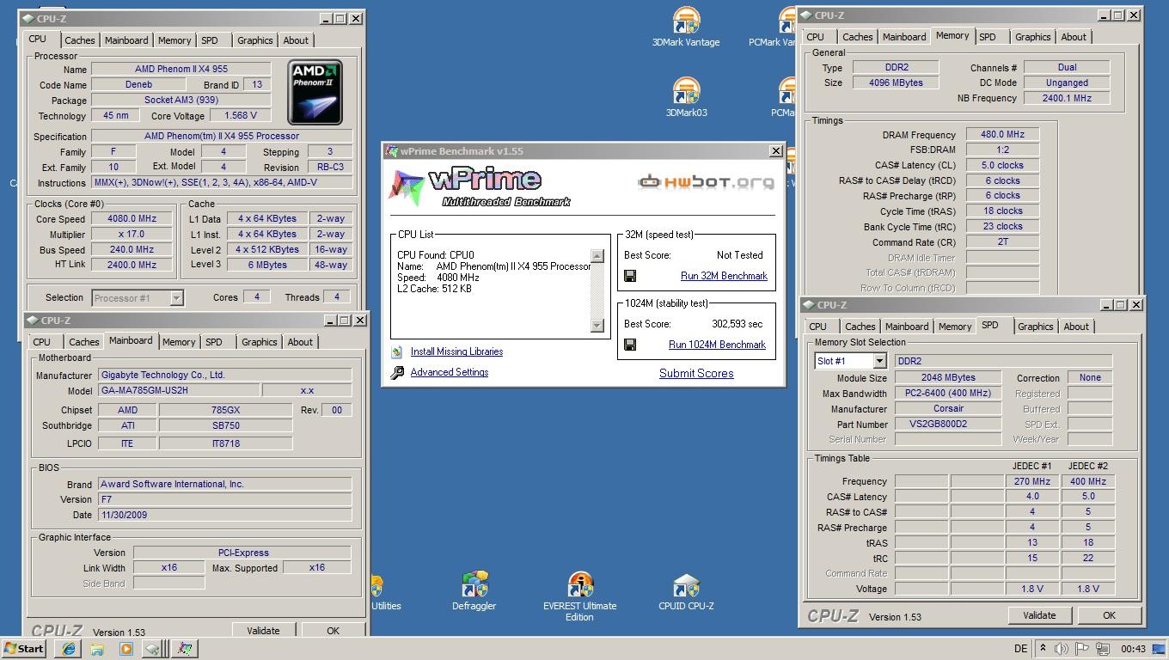This screenshot has height=660, width=1169.
Task: Open Graphics tab in the memory slot CPU-Z window
Action: (1035, 327)
